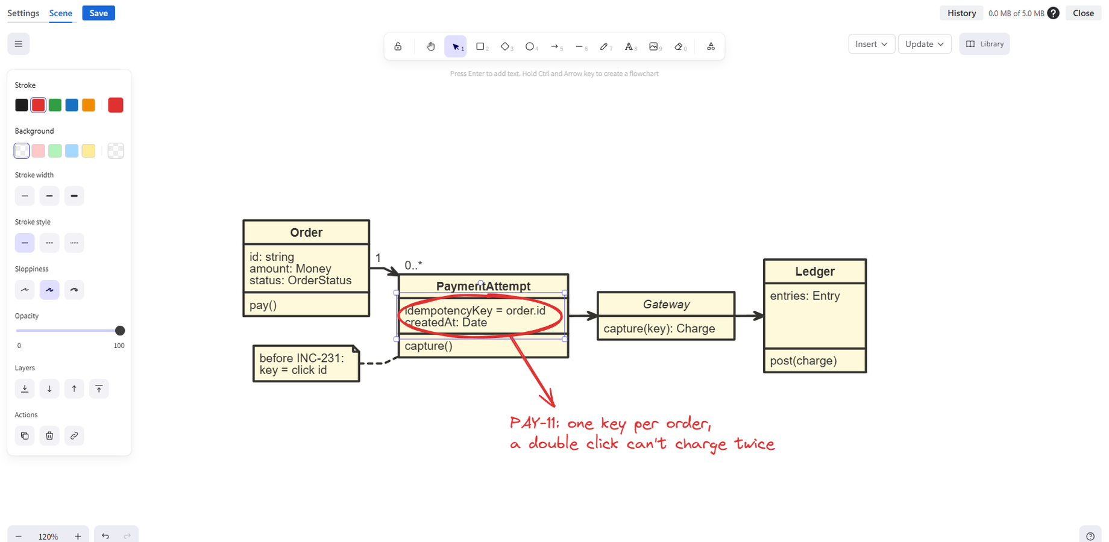This screenshot has width=1109, height=542.
Task: Open the History panel
Action: 961,13
